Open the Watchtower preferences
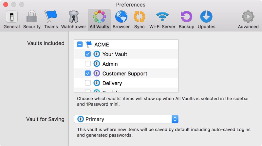Image resolution: width=262 pixels, height=146 pixels. click(x=74, y=20)
